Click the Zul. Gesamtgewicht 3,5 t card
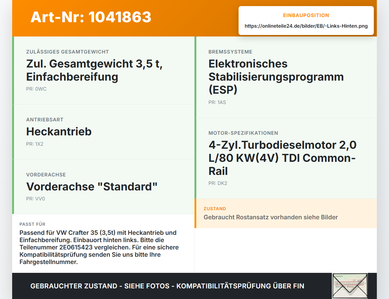This screenshot has height=299, width=389. 103,70
